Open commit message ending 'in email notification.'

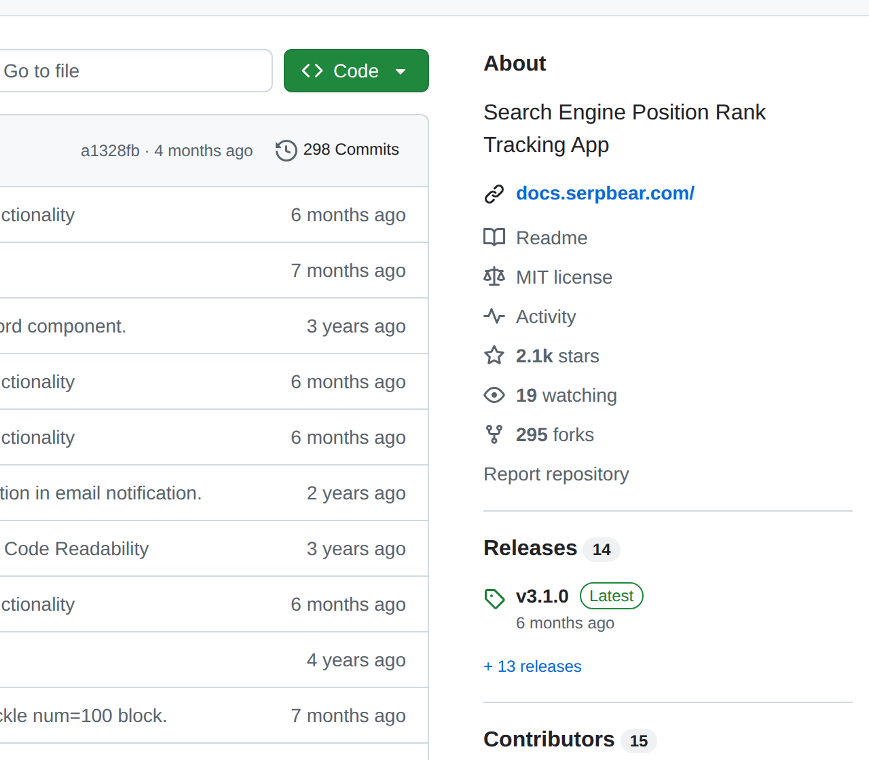coord(100,493)
